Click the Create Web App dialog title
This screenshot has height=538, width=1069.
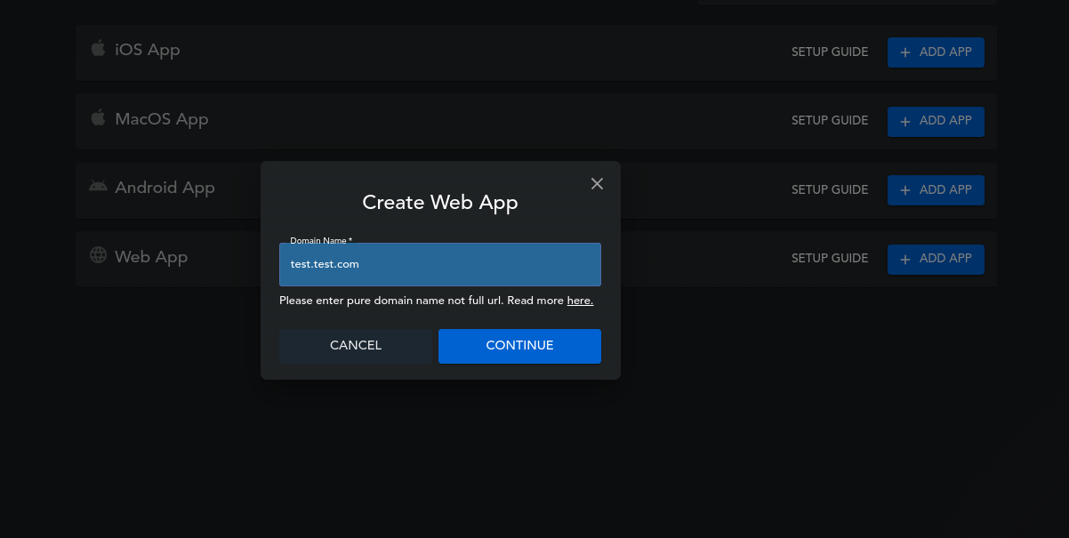tap(440, 203)
